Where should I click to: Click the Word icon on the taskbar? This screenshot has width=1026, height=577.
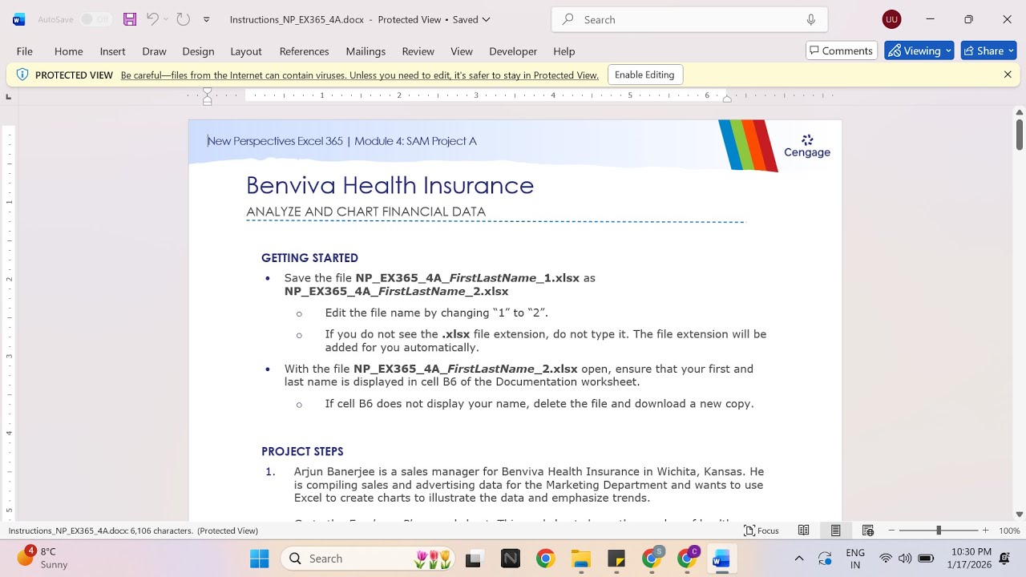click(721, 559)
